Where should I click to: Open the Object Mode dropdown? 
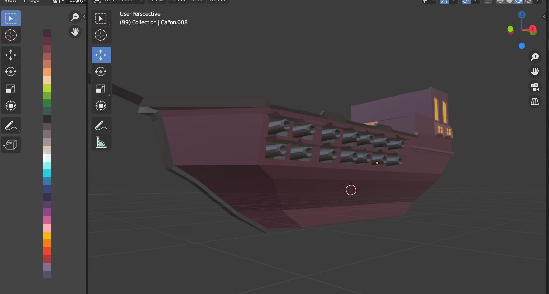(x=119, y=1)
